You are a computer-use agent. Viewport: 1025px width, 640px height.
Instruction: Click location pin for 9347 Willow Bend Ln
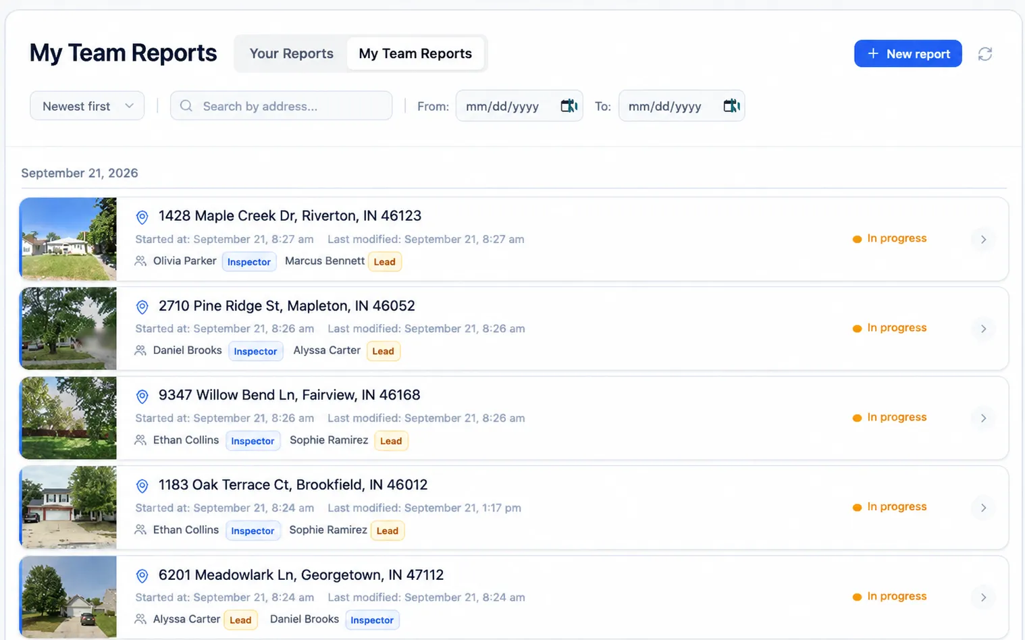point(142,396)
